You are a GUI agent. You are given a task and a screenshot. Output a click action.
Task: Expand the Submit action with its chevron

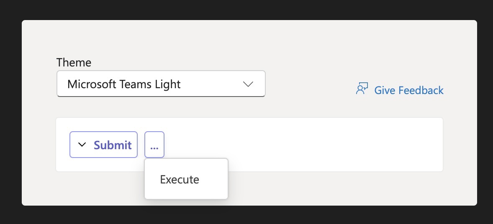point(82,145)
